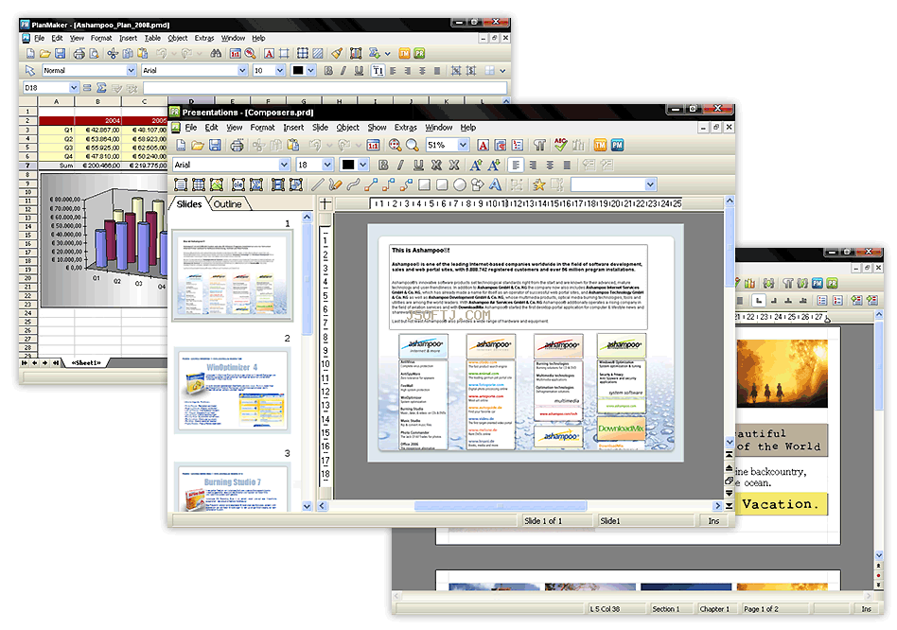The image size is (897, 630).
Task: Select slide 2 WinOptimizer thumbnail
Action: [x=234, y=392]
